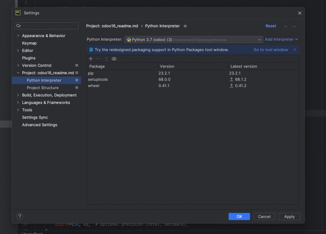Image resolution: width=326 pixels, height=234 pixels.
Task: Click project-level icon on Python Interpreter tree row
Action: click(77, 80)
